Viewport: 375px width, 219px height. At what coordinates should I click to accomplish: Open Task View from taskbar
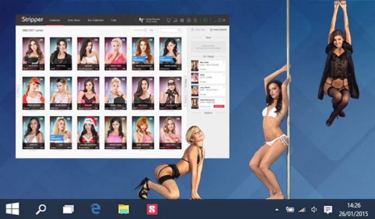click(68, 209)
